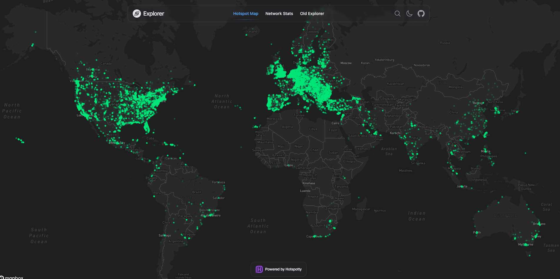Click the Powered by Hotspotty button
Viewport: 560px width, 279px height.
pyautogui.click(x=279, y=269)
